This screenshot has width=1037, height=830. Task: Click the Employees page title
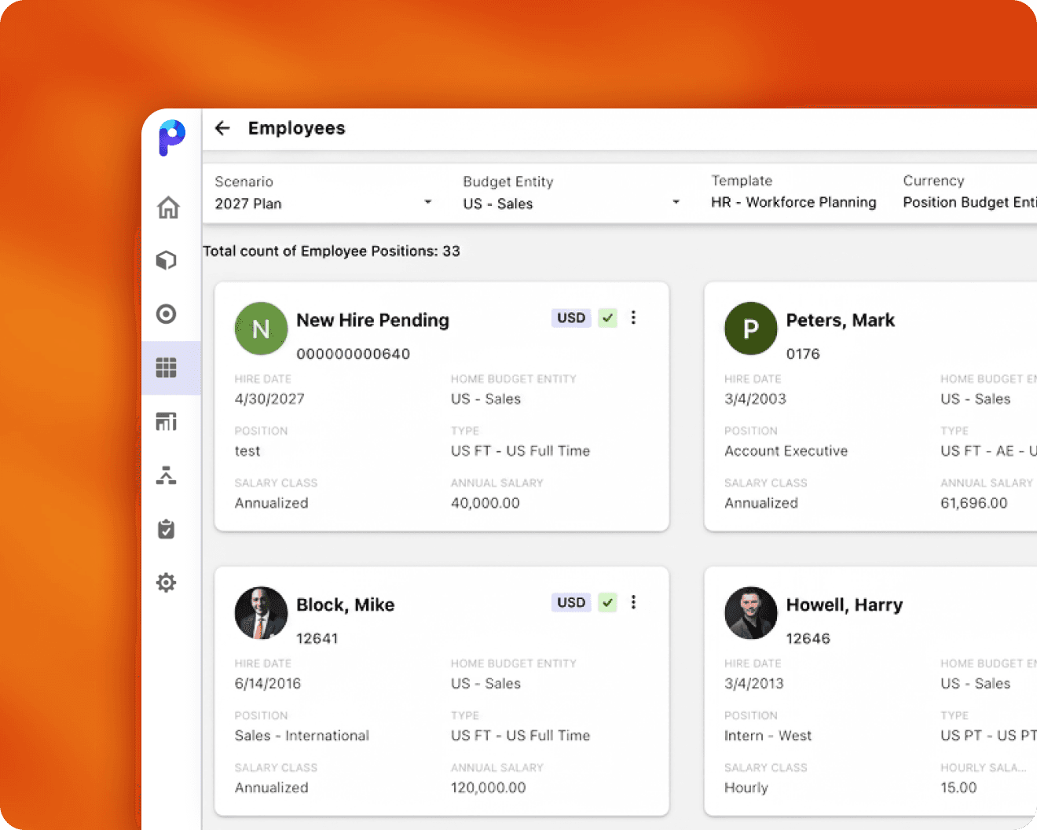(x=296, y=128)
